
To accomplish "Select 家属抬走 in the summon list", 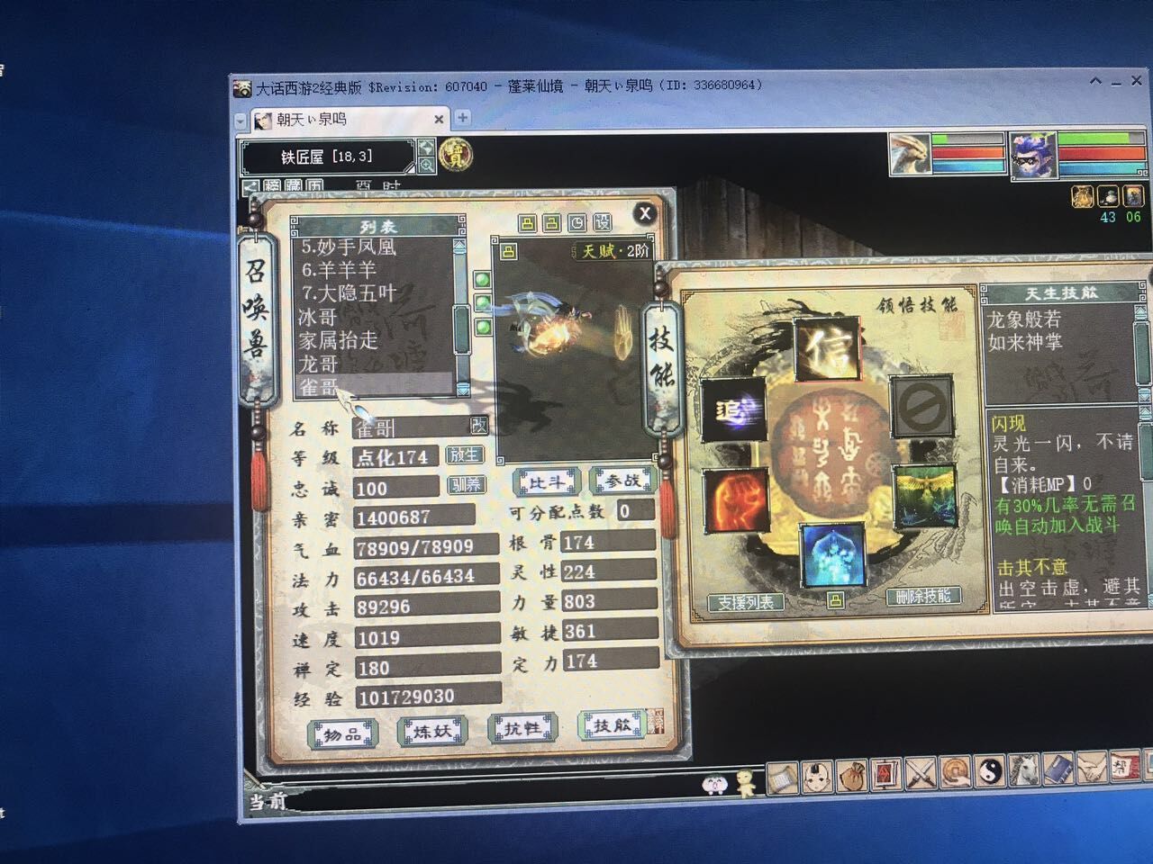I will [x=339, y=340].
